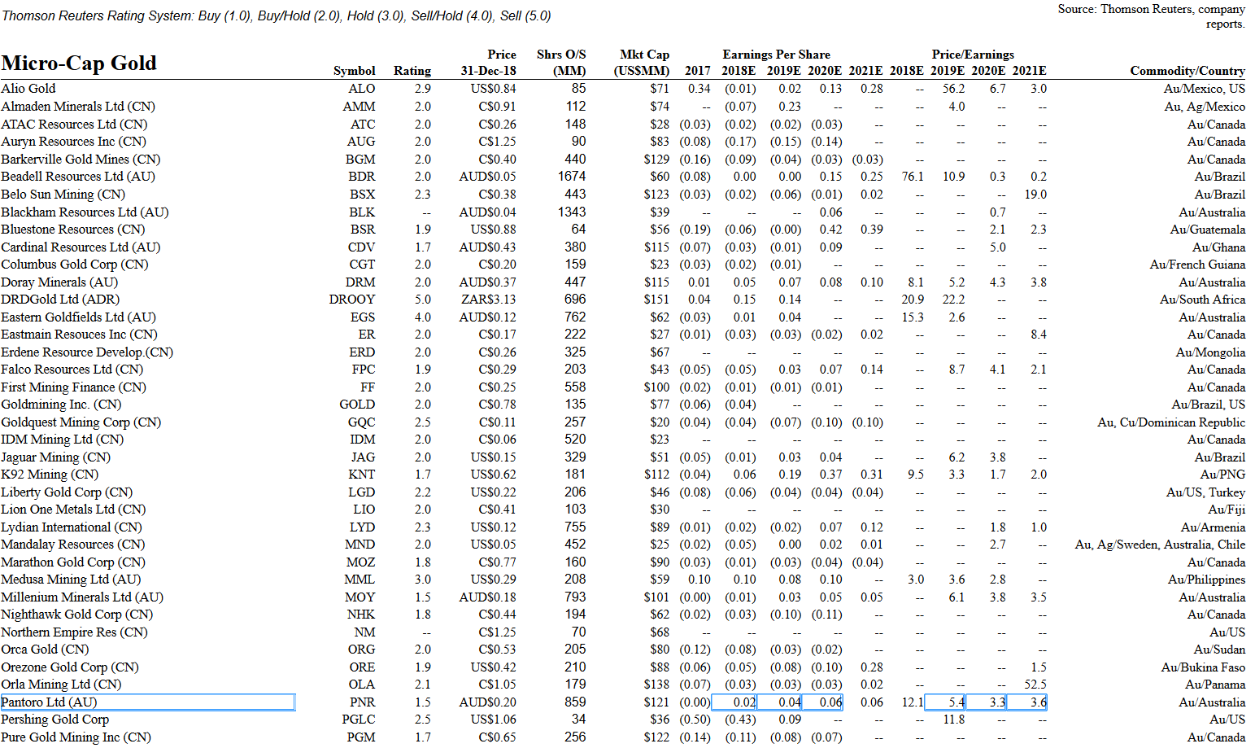
Task: Click the "Goldquest Mining Corp (CN)" company name
Action: pyautogui.click(x=81, y=422)
